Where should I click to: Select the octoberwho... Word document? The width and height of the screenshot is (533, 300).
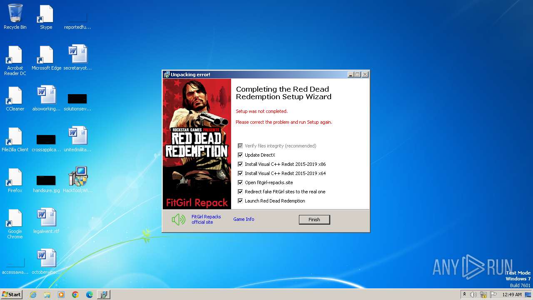pos(46,262)
